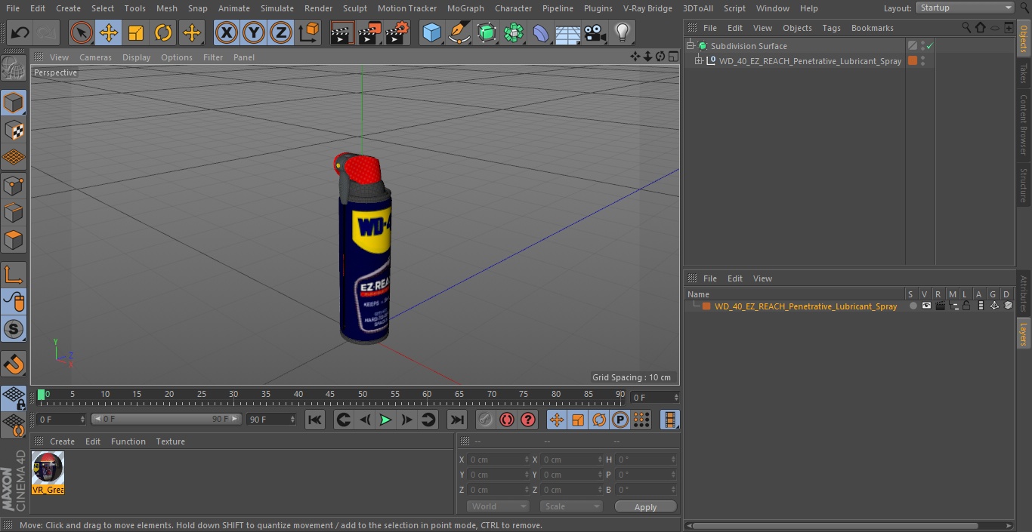The width and height of the screenshot is (1032, 532).
Task: Toggle Z axis lock
Action: point(281,33)
